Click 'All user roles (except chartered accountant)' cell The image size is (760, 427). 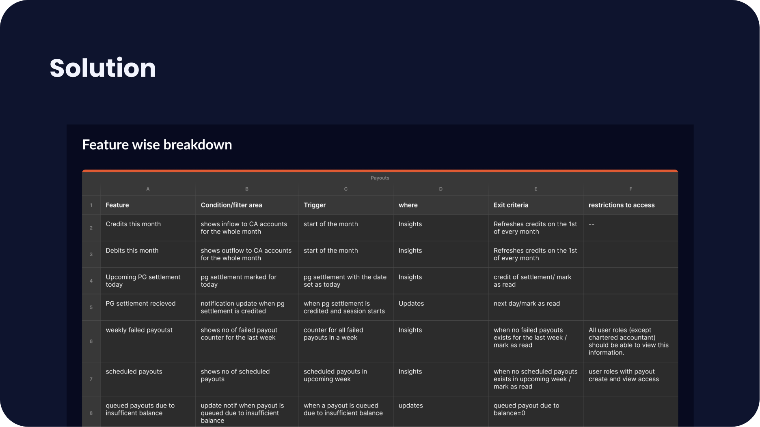click(630, 341)
